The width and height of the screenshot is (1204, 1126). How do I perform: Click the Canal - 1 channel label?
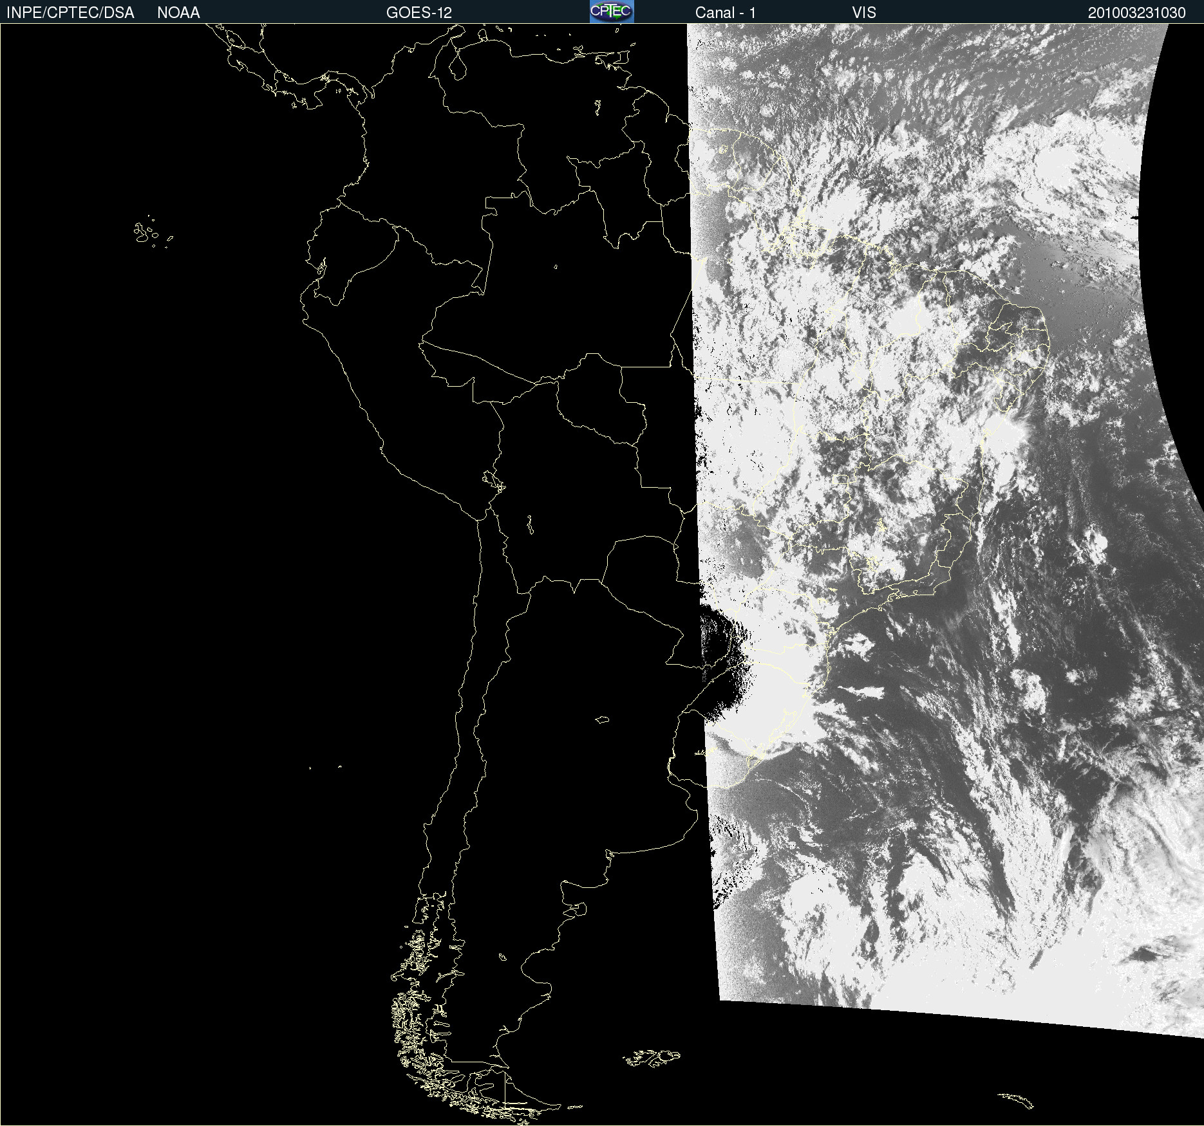click(x=726, y=13)
